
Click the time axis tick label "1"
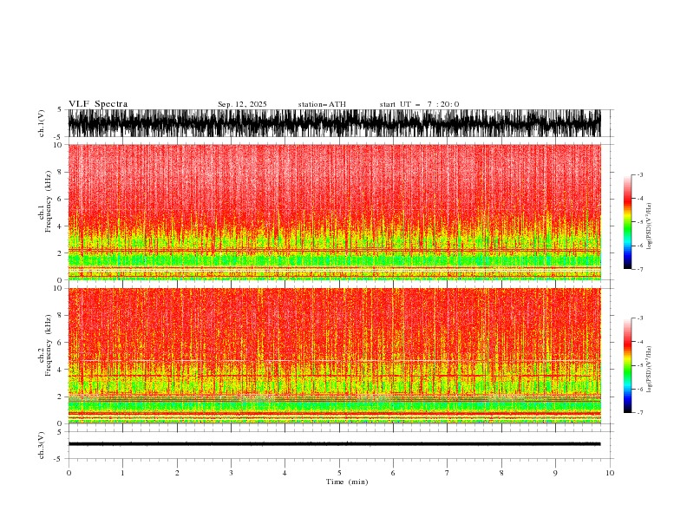(122, 473)
